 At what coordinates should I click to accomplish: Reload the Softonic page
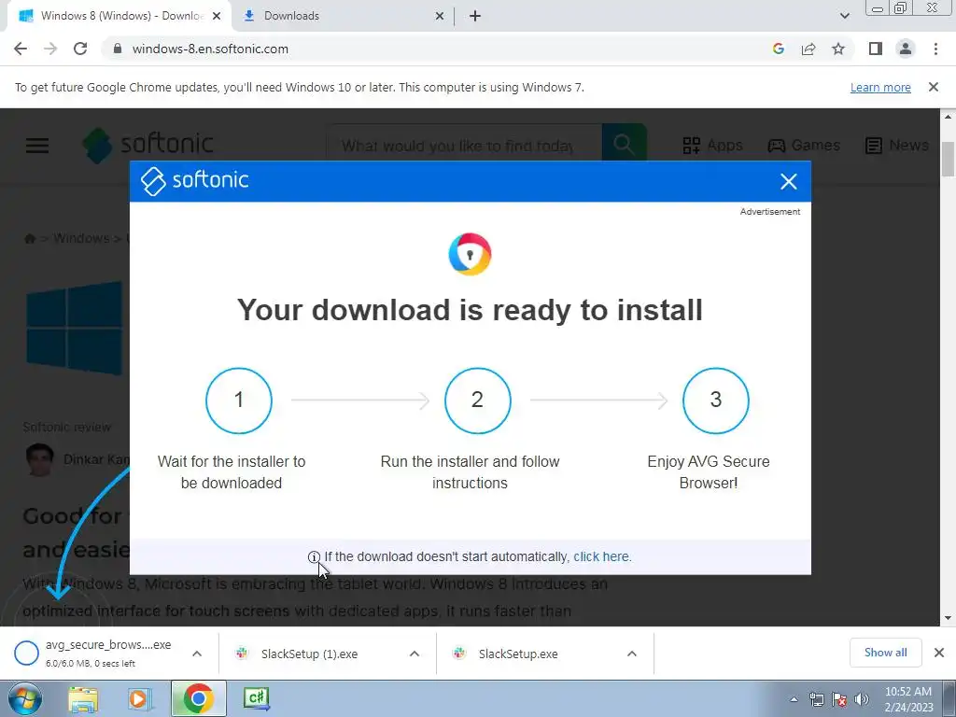coord(80,49)
